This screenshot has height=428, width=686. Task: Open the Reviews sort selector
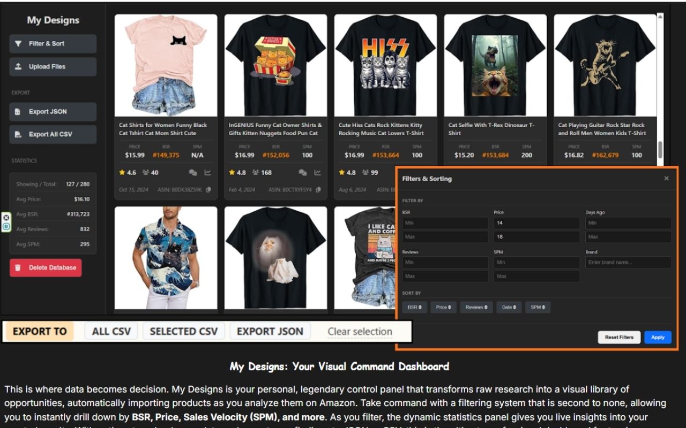pos(476,307)
